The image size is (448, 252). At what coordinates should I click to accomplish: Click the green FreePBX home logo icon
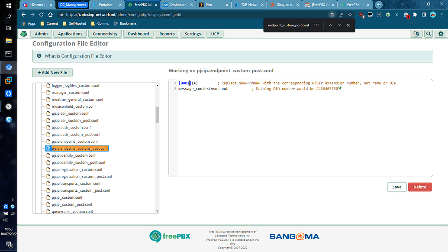pyautogui.click(x=24, y=33)
